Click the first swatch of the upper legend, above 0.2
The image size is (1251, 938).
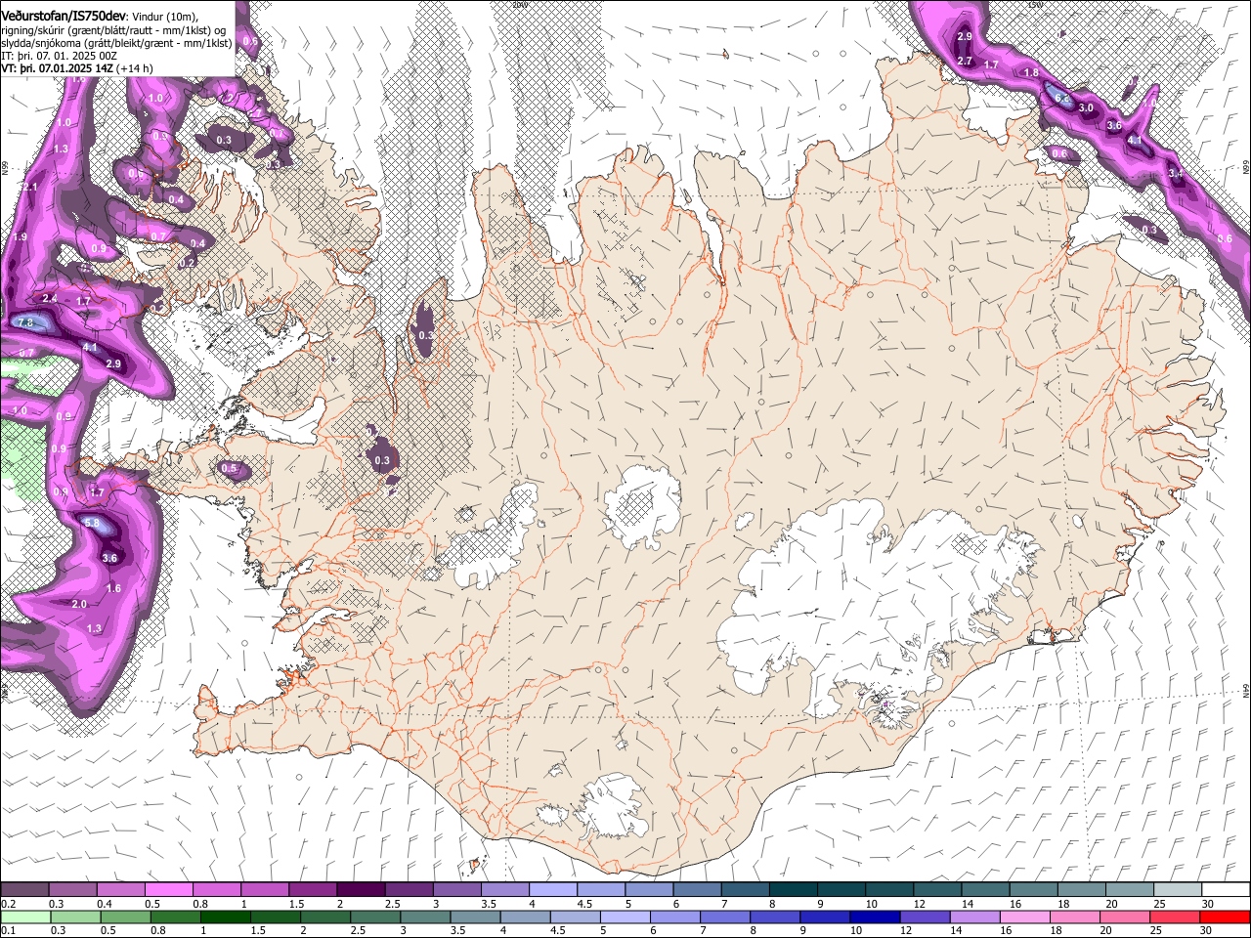pyautogui.click(x=24, y=890)
